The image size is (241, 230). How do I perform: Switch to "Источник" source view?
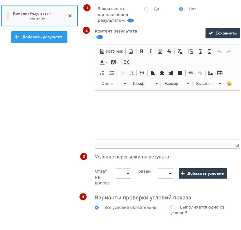(111, 51)
